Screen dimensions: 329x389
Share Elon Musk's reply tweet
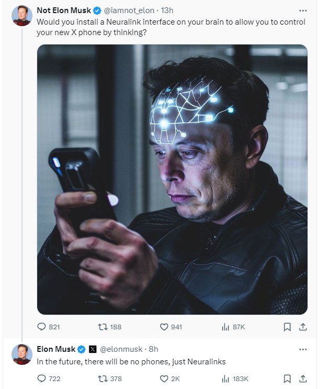[303, 379]
